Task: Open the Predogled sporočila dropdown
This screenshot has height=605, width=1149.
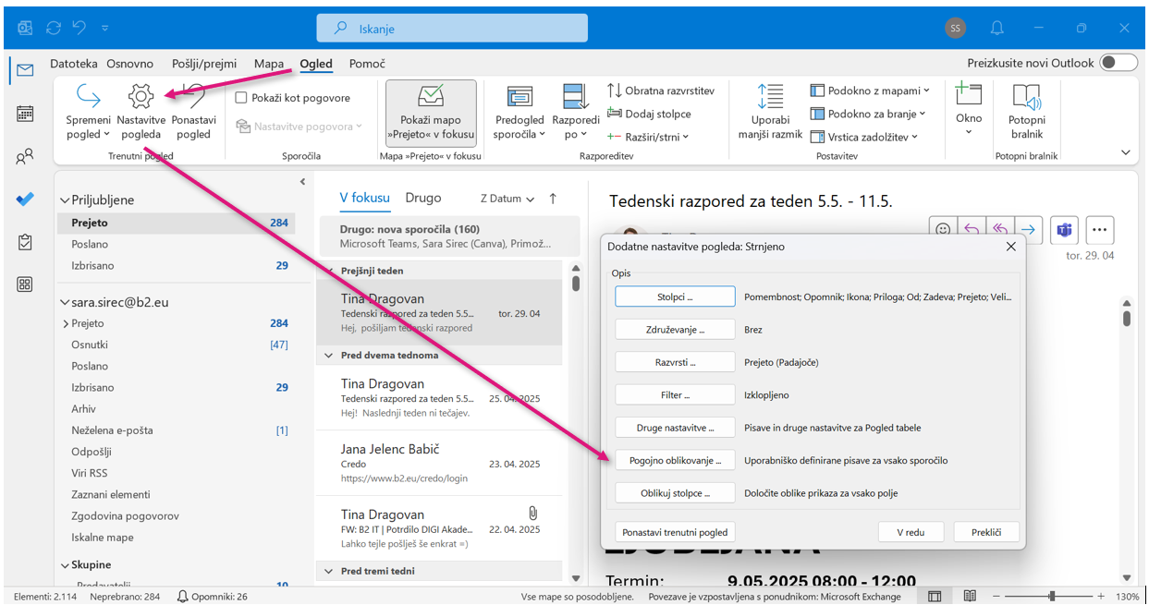Action: click(519, 111)
